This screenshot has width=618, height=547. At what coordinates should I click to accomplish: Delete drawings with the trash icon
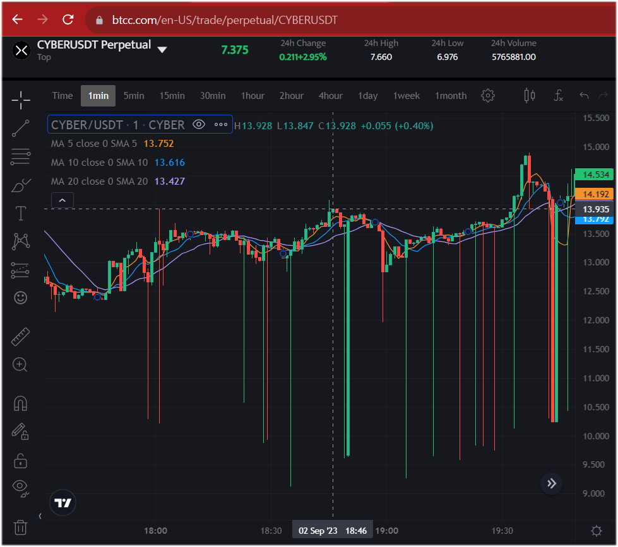pos(21,526)
